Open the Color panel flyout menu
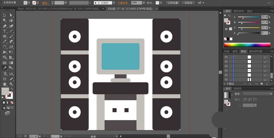Screen dimensions: 274x138 click(271, 11)
